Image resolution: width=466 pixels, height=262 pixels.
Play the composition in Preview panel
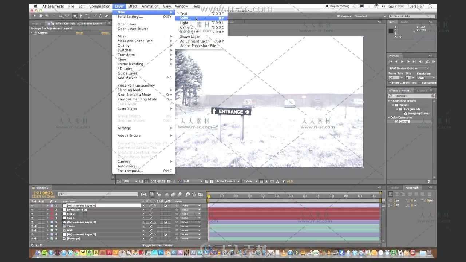[402, 61]
